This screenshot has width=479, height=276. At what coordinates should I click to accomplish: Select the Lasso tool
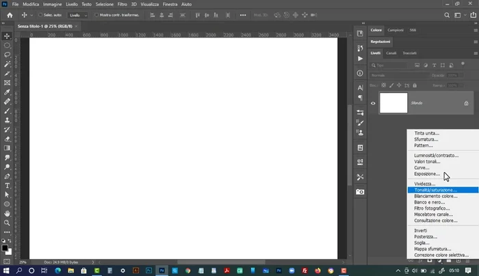7,54
